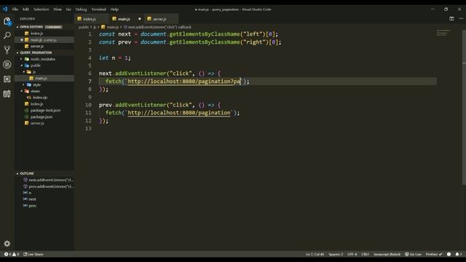Open the Manage gear icon at bottom left
Viewport: 466px width, 262px height.
click(x=7, y=244)
